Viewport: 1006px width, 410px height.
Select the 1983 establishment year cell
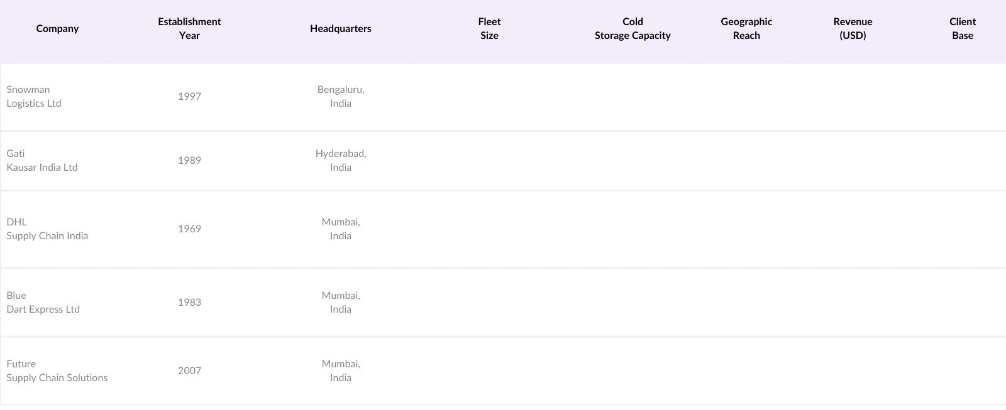(x=189, y=303)
